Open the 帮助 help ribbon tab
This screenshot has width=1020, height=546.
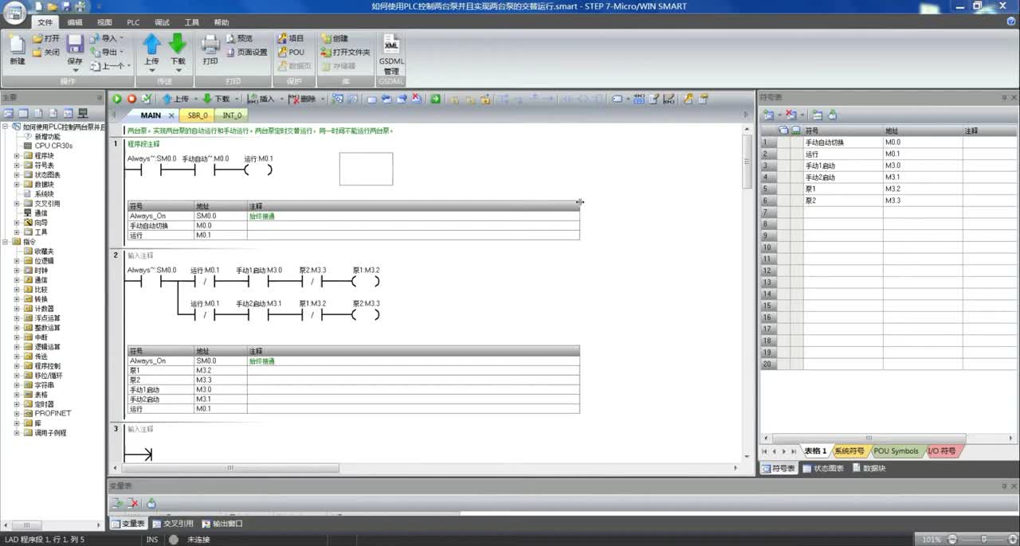click(x=222, y=22)
